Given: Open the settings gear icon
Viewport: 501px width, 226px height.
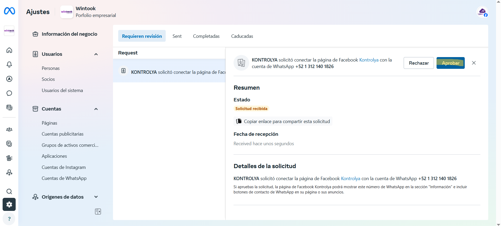Looking at the screenshot, I should pyautogui.click(x=9, y=204).
